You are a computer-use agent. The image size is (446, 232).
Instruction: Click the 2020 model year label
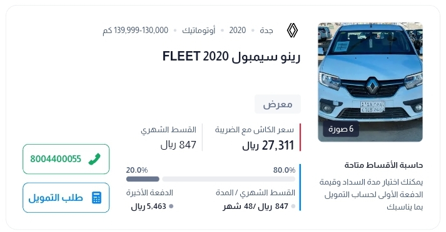238,31
